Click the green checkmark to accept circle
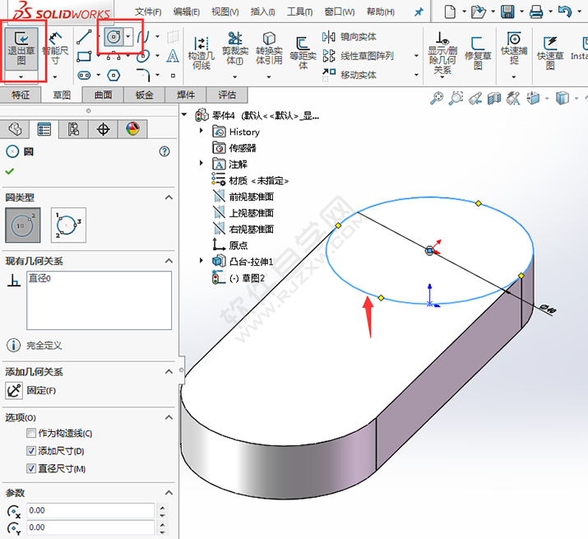Image resolution: width=588 pixels, height=539 pixels. click(10, 171)
